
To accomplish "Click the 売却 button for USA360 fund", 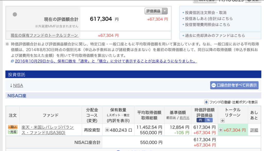I will click(13, 132).
